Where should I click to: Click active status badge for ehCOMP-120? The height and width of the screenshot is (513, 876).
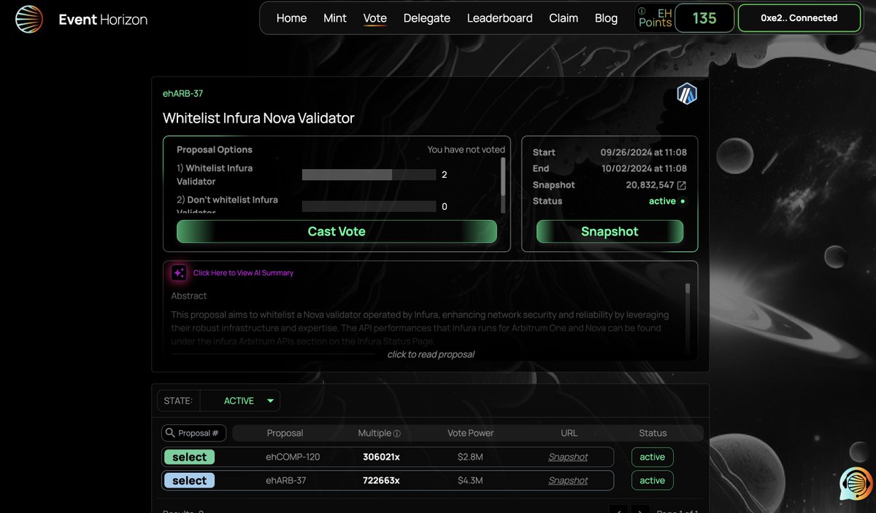(652, 457)
